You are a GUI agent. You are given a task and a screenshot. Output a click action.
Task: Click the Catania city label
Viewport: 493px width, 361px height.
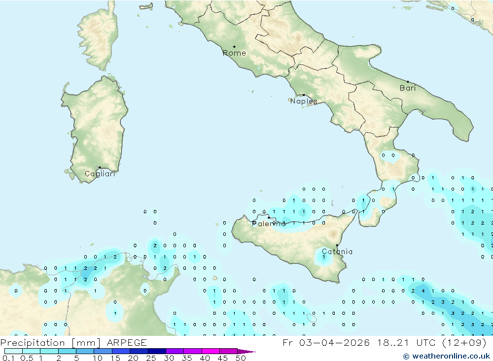pyautogui.click(x=337, y=252)
